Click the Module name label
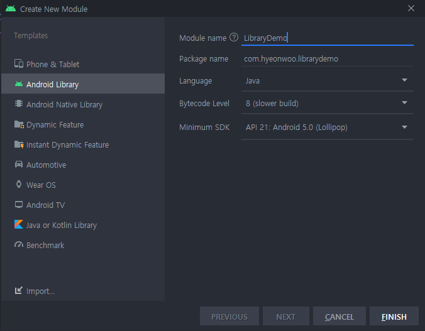Viewport: 425px width, 331px height. coord(202,38)
